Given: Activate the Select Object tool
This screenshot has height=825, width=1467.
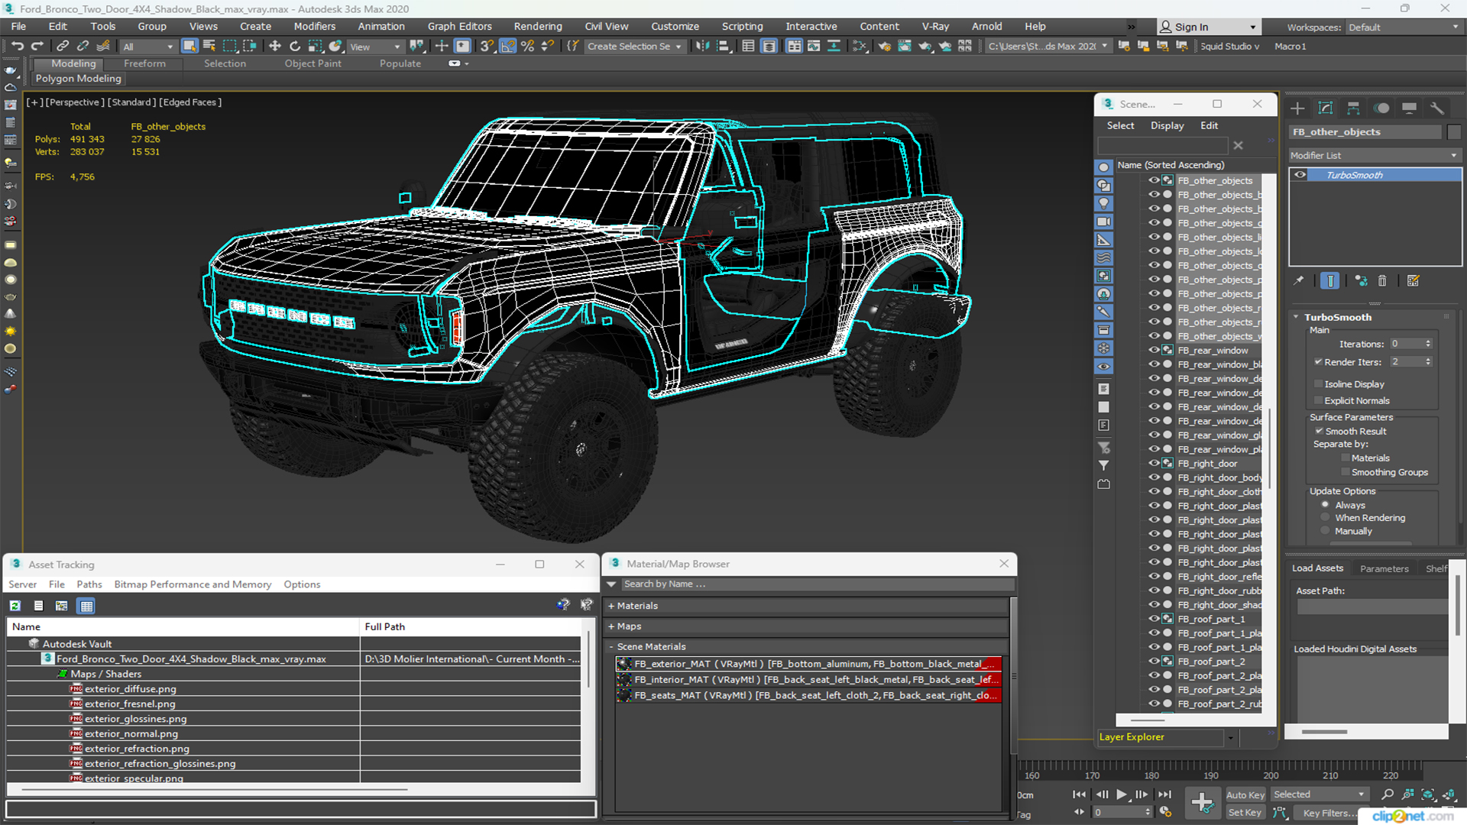Looking at the screenshot, I should [189, 47].
